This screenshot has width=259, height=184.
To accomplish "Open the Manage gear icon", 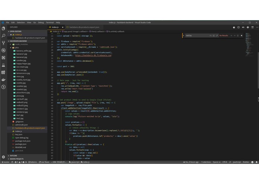I will tap(3, 157).
